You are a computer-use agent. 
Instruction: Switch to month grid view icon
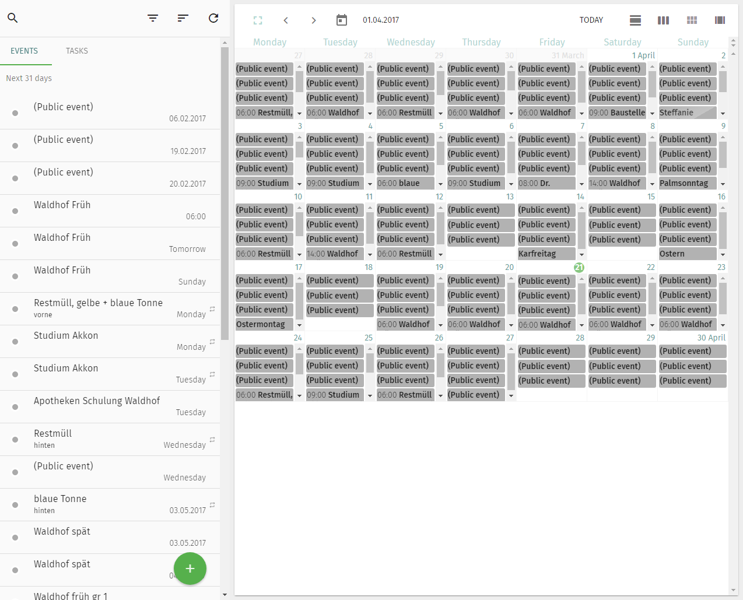pyautogui.click(x=692, y=20)
